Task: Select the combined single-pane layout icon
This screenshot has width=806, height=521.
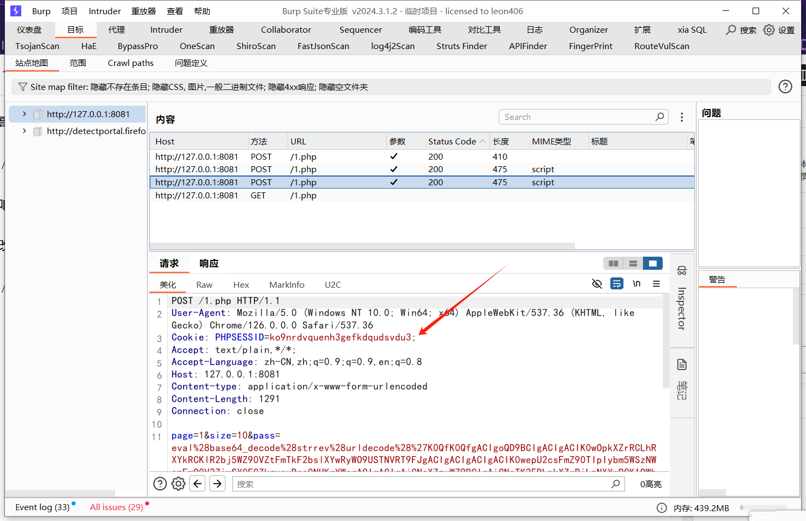Action: (x=653, y=263)
